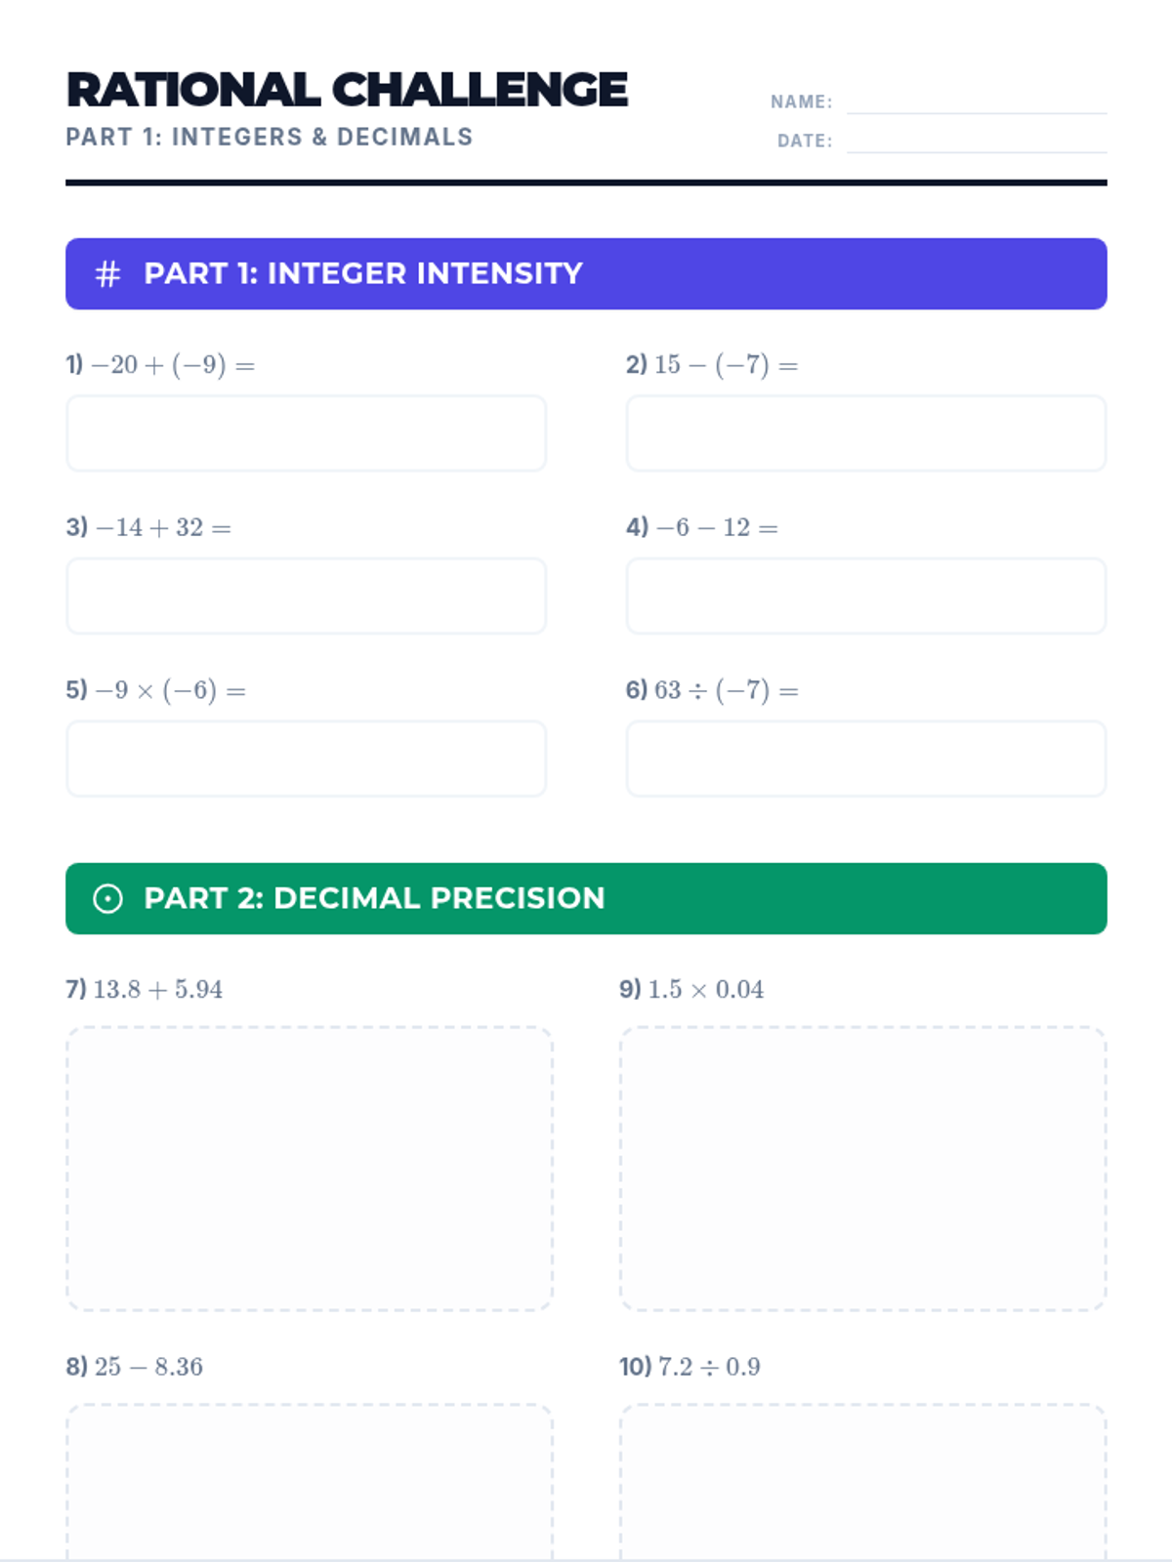Click work area for 13.8 + 5.94

(310, 1169)
